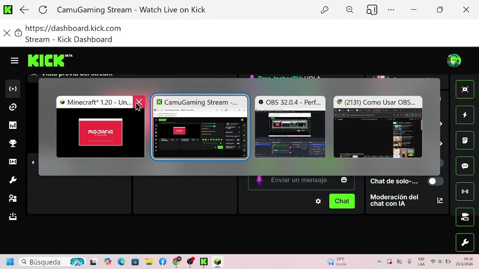Close the Minecraft window from the task switcher
This screenshot has height=269, width=479.
click(139, 102)
